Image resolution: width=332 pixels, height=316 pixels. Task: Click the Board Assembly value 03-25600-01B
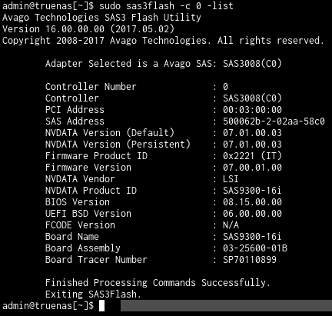pyautogui.click(x=255, y=248)
